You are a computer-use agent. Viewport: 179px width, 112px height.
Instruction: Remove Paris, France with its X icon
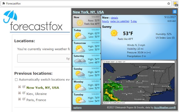(19, 99)
